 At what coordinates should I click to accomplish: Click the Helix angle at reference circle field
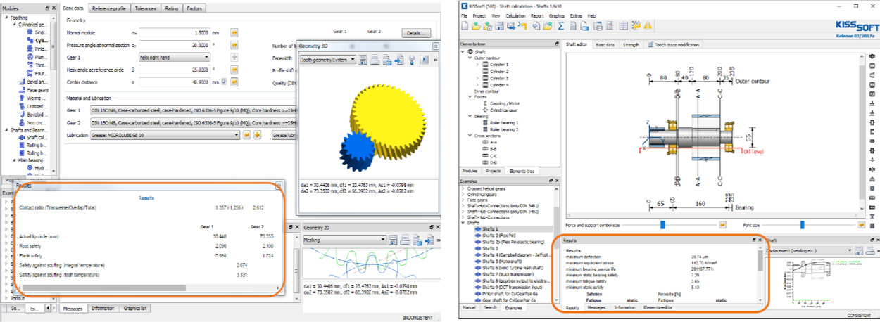pos(175,70)
